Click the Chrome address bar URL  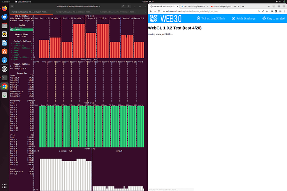[192, 11]
